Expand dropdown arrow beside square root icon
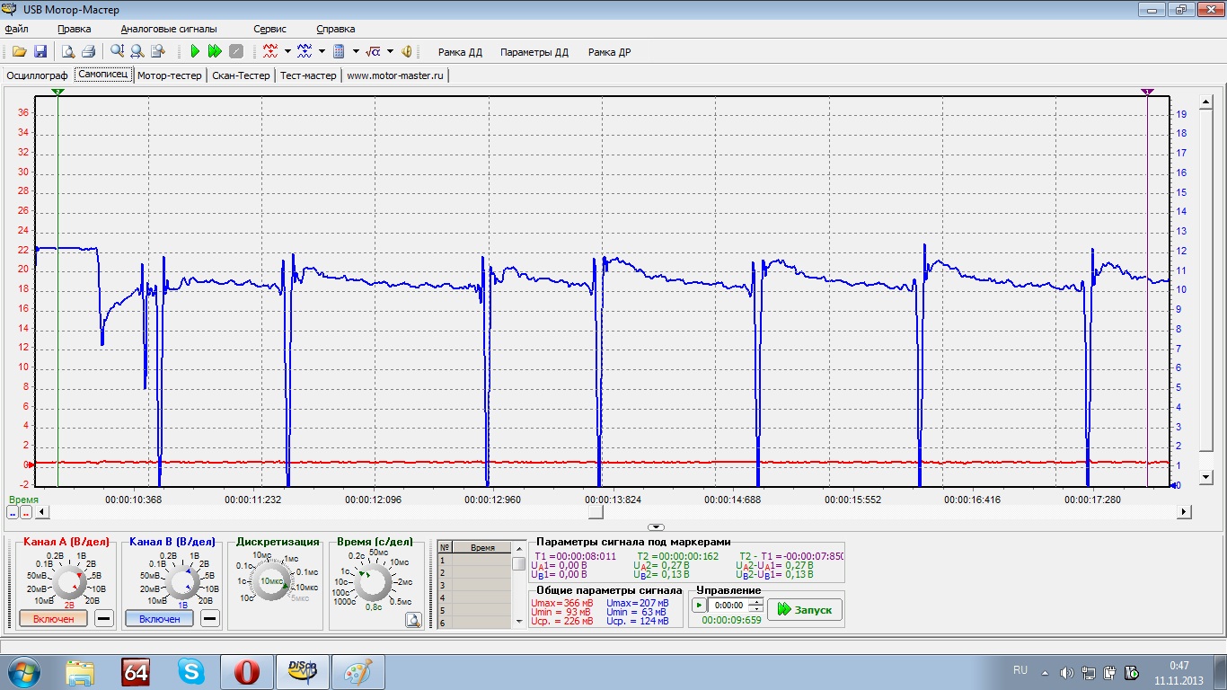This screenshot has width=1227, height=690. pos(391,52)
